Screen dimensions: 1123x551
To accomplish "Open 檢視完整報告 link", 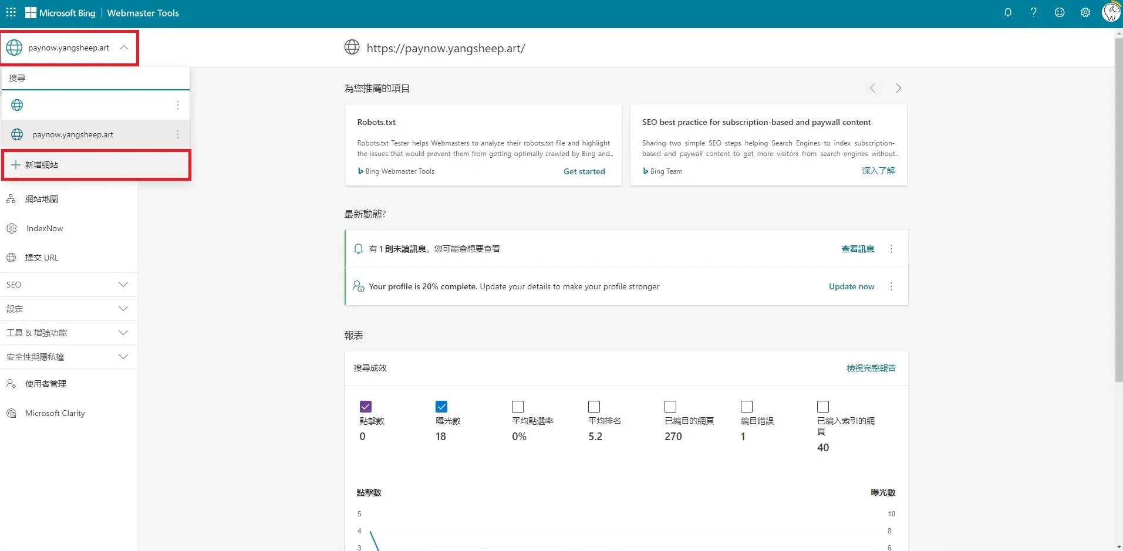I will tap(871, 368).
